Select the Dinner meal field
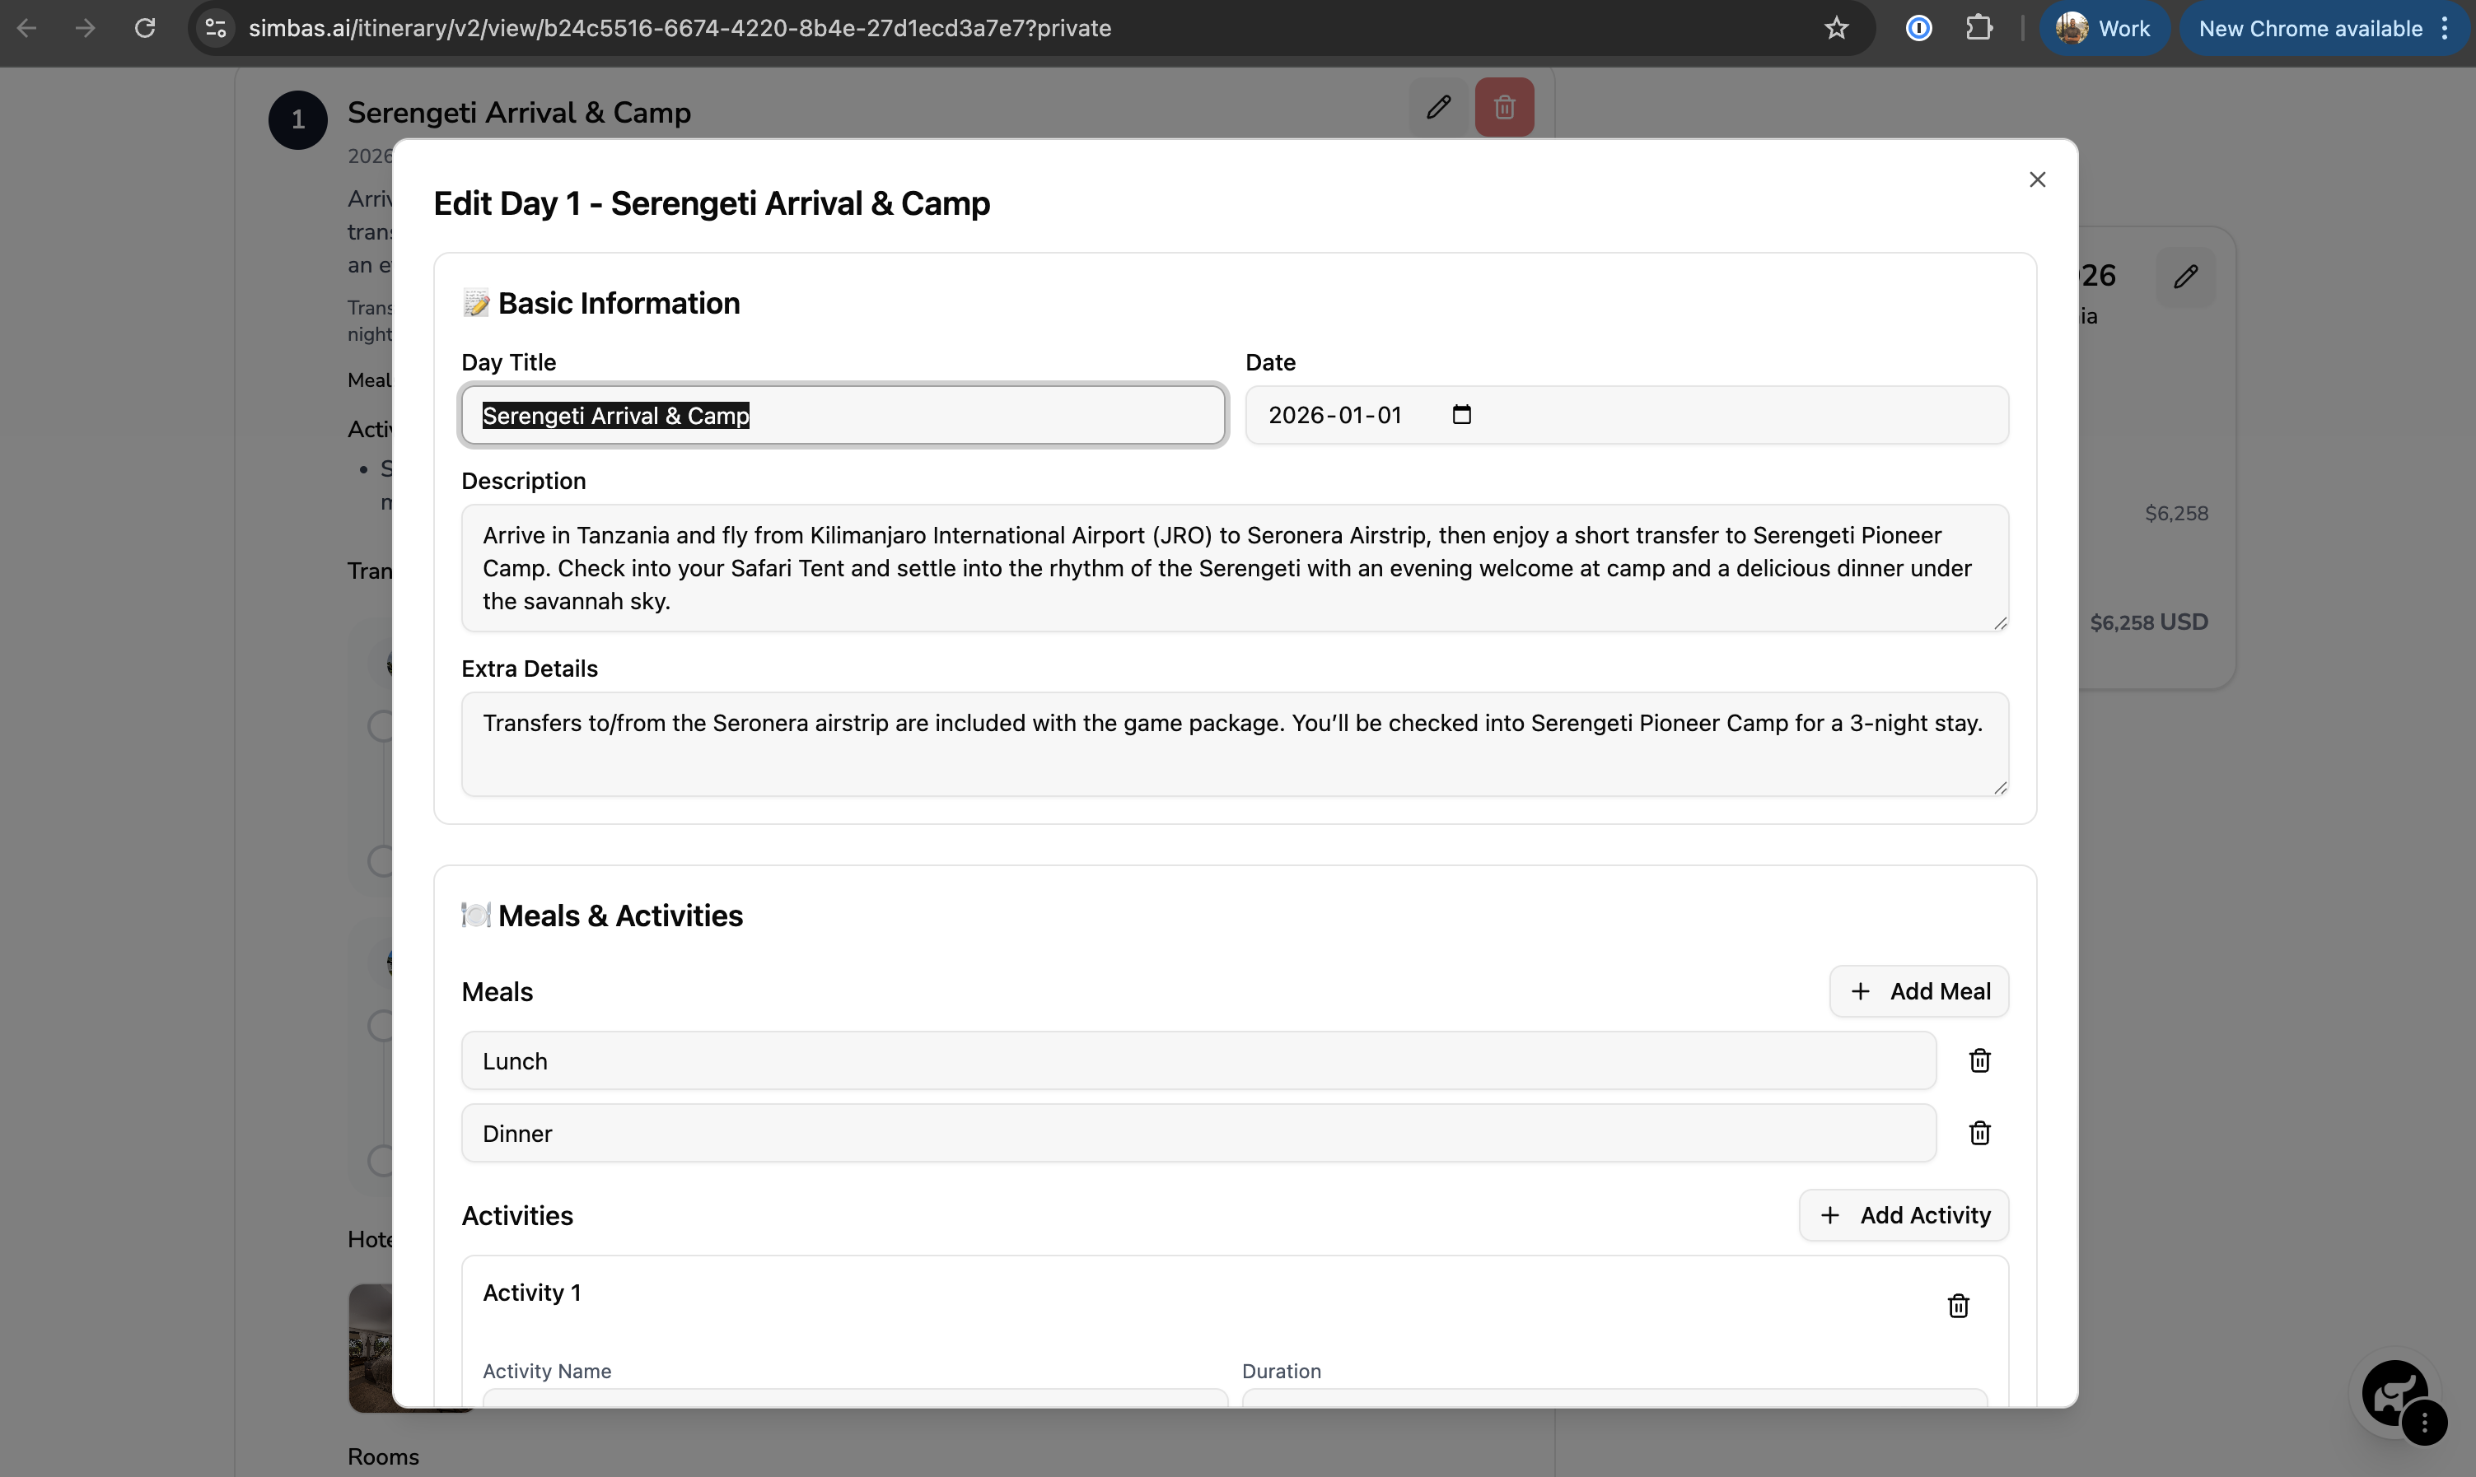The width and height of the screenshot is (2476, 1477). pos(1198,1133)
